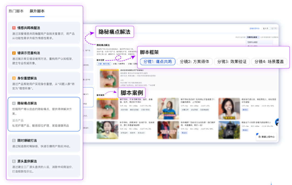This screenshot has width=292, height=185.
Task: Open the 数据上报中心 button
Action: pos(267,137)
